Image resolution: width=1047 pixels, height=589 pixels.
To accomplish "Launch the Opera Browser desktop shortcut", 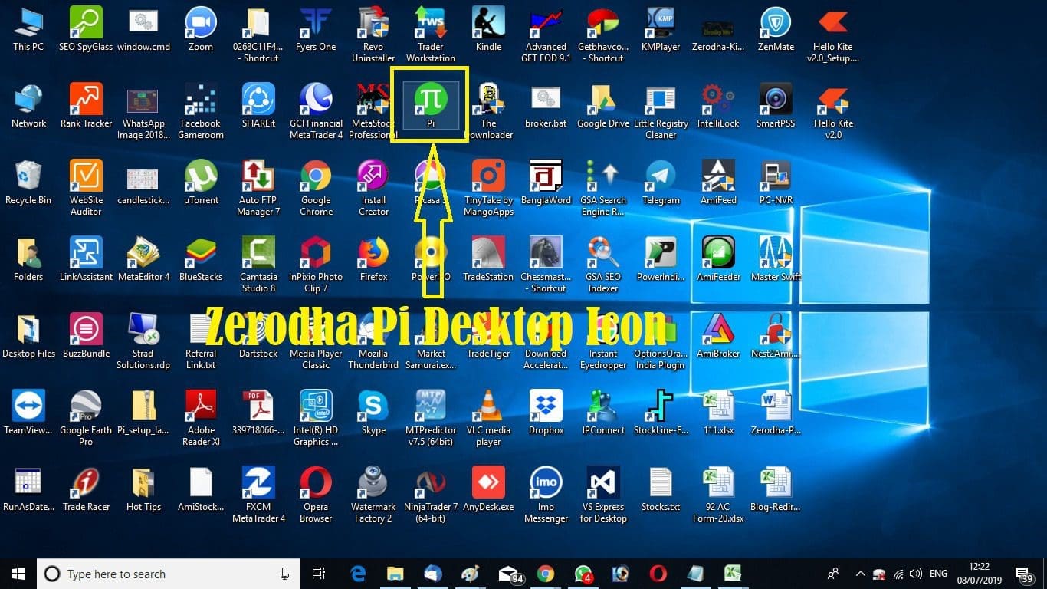I will [x=316, y=495].
